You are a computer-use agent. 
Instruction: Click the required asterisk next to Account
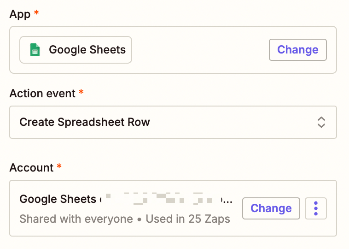click(x=59, y=167)
